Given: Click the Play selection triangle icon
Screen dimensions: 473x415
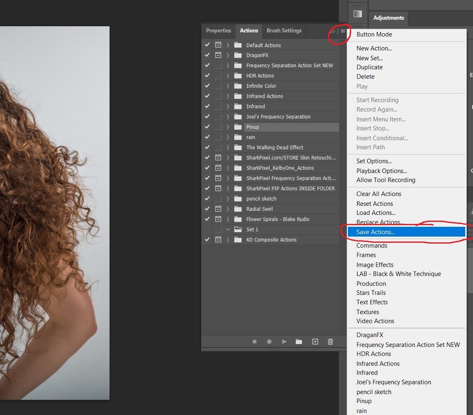Looking at the screenshot, I should point(284,342).
